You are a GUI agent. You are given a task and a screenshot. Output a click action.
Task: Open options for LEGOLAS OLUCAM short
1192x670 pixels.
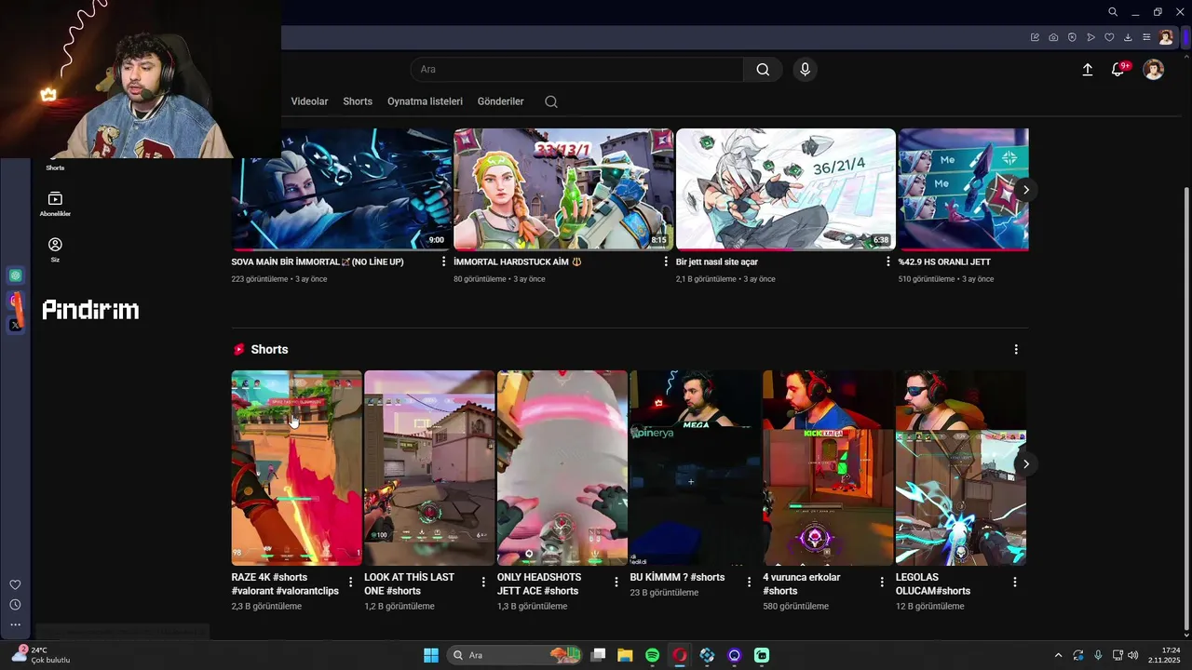point(1015,582)
